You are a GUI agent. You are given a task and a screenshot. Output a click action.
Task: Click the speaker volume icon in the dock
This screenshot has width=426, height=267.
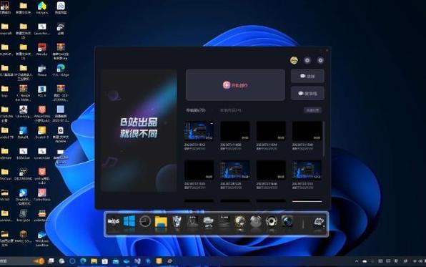[272, 222]
